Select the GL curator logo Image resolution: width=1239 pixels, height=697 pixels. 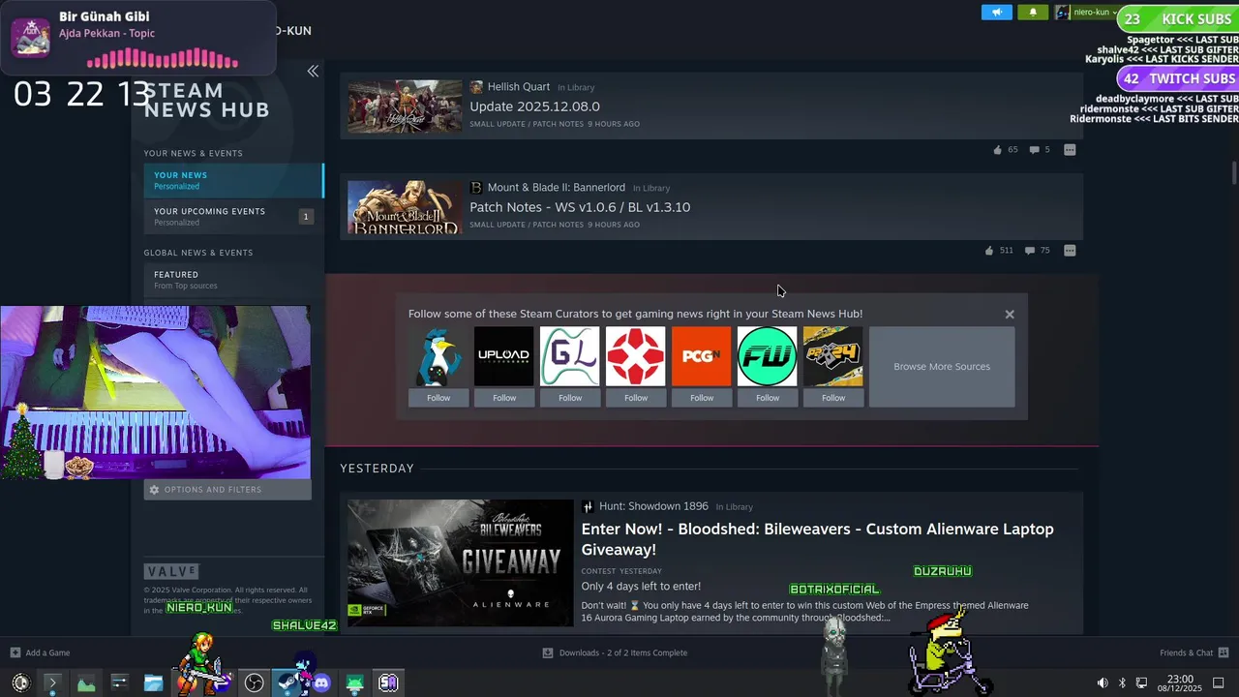570,356
